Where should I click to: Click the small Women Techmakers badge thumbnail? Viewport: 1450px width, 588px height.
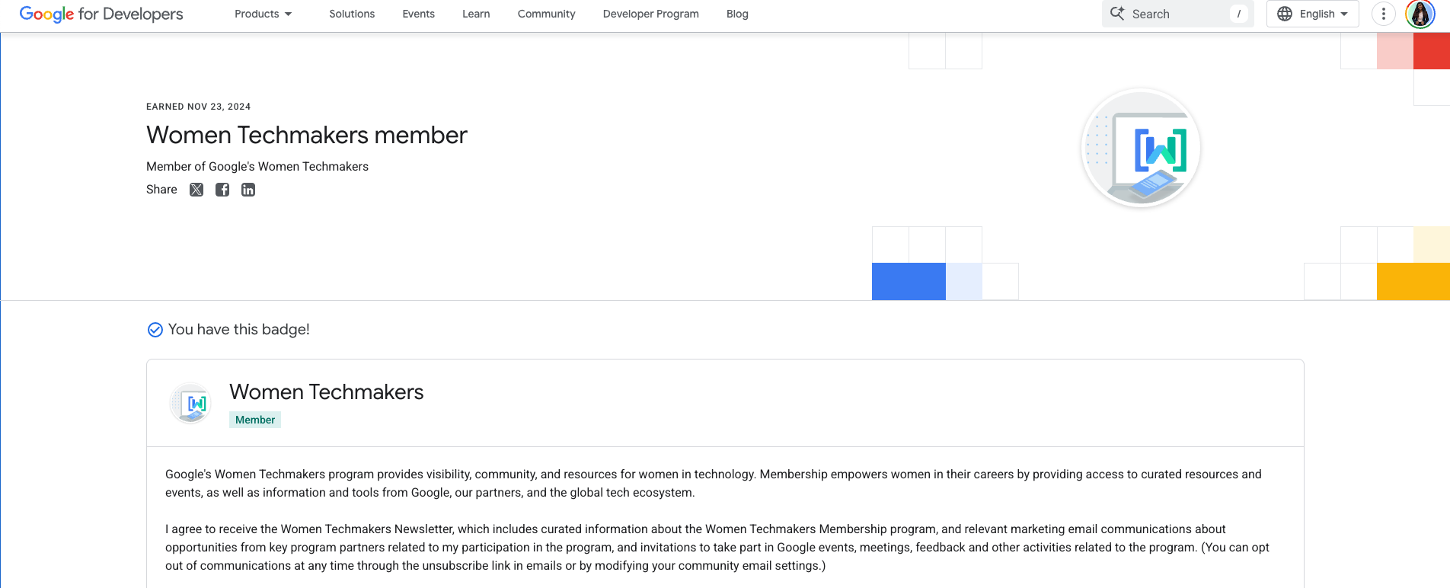click(x=190, y=403)
